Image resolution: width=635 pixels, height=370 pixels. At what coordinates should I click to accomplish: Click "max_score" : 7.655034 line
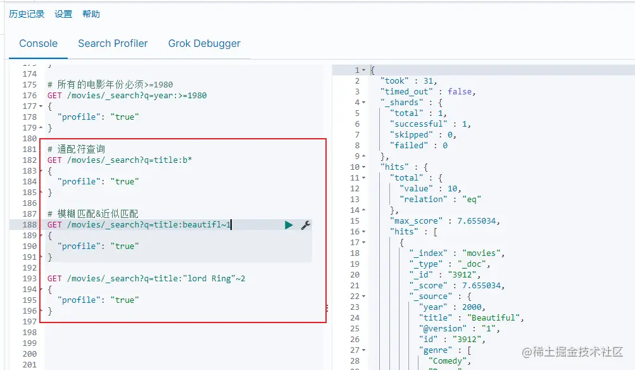[444, 221]
